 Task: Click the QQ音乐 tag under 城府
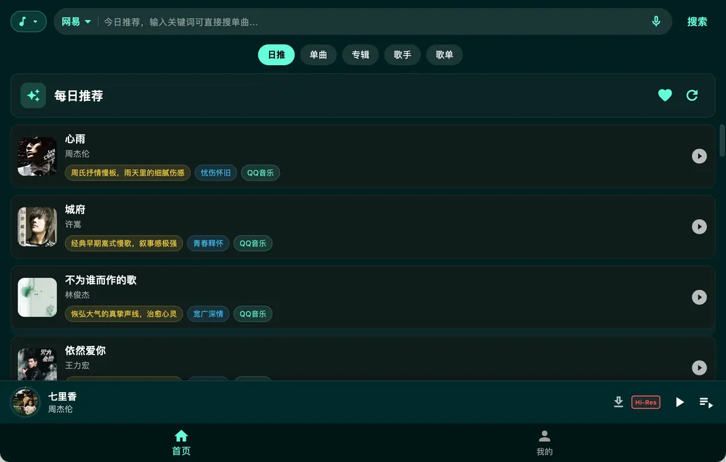[x=253, y=243]
